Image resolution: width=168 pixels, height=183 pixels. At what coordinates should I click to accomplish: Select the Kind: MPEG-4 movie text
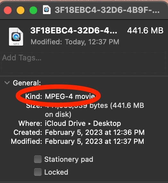[60, 97]
